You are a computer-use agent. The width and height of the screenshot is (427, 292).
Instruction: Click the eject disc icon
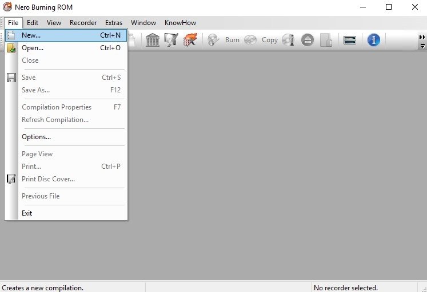point(308,40)
